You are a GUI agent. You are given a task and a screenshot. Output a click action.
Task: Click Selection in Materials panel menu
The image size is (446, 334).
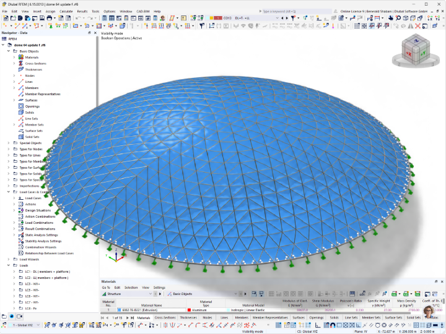point(131,288)
